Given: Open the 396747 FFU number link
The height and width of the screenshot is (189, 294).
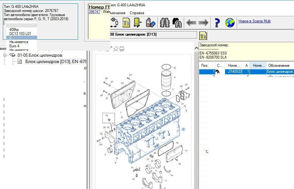Looking at the screenshot, I should (x=94, y=12).
